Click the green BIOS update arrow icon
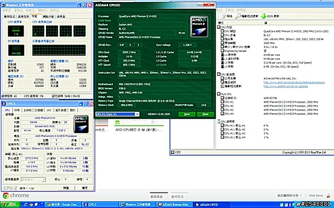This screenshot has width=334, height=208. click(x=264, y=16)
